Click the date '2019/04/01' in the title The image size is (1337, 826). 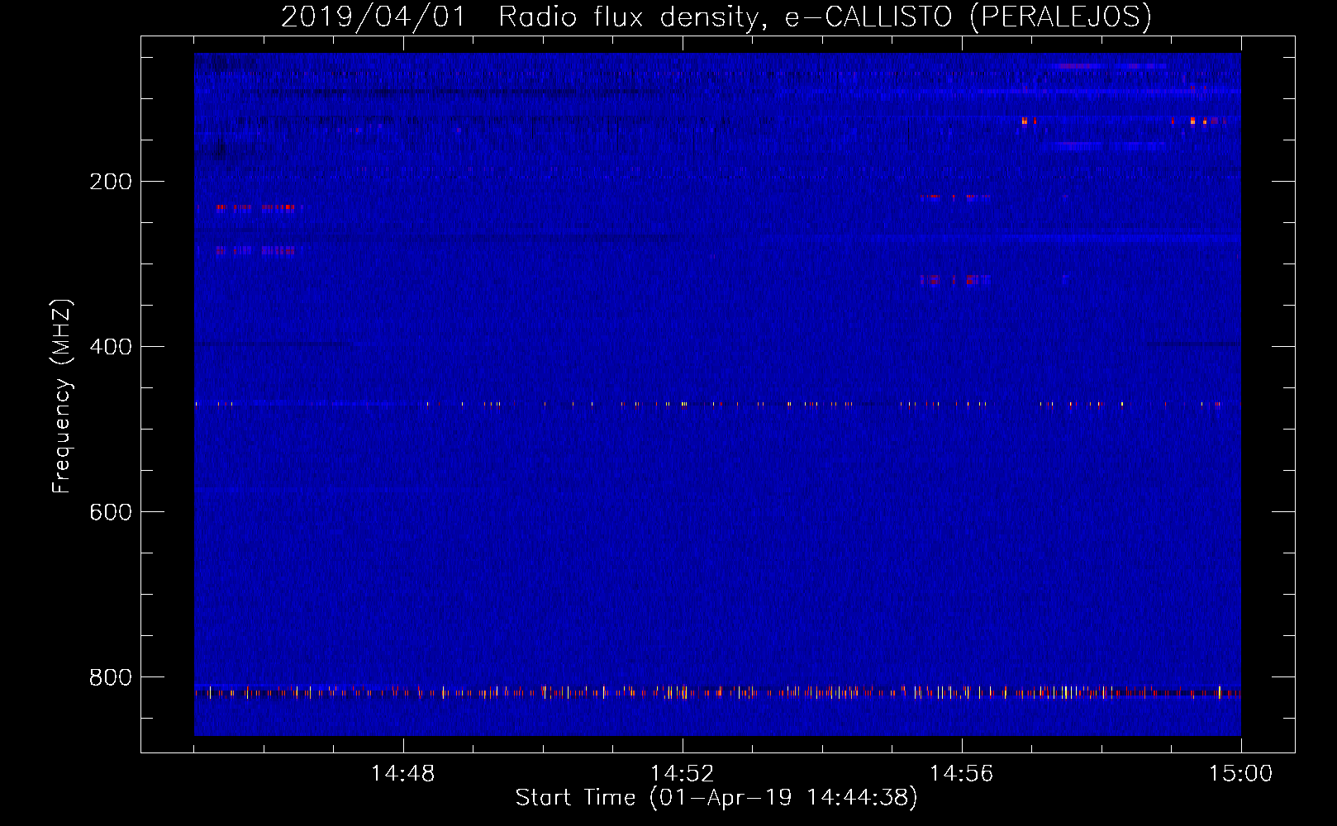point(374,17)
